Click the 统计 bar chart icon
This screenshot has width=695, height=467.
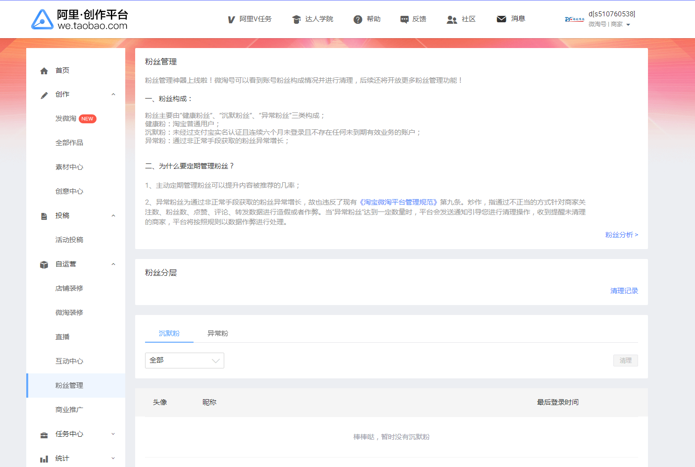(44, 459)
